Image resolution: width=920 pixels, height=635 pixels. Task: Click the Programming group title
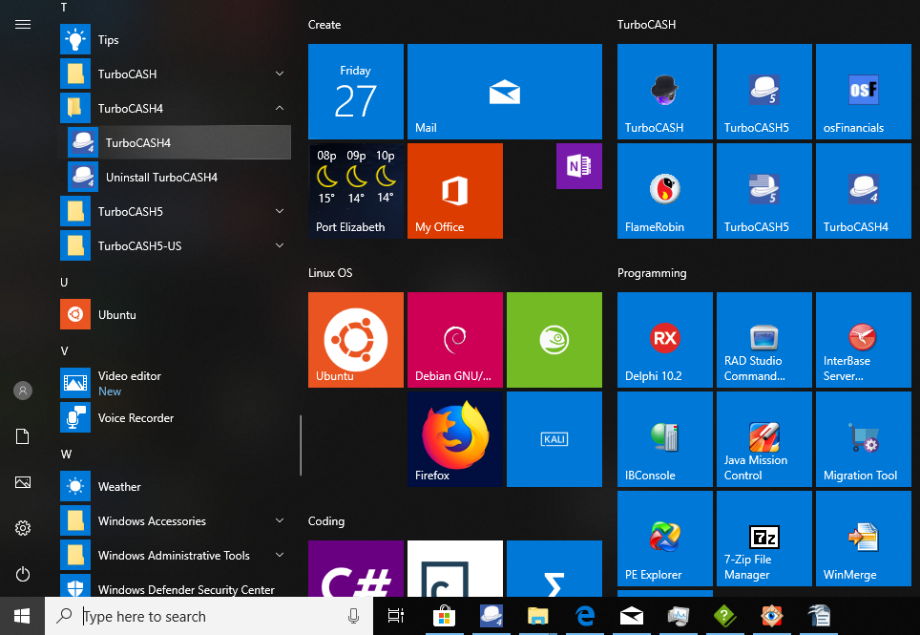(x=652, y=273)
